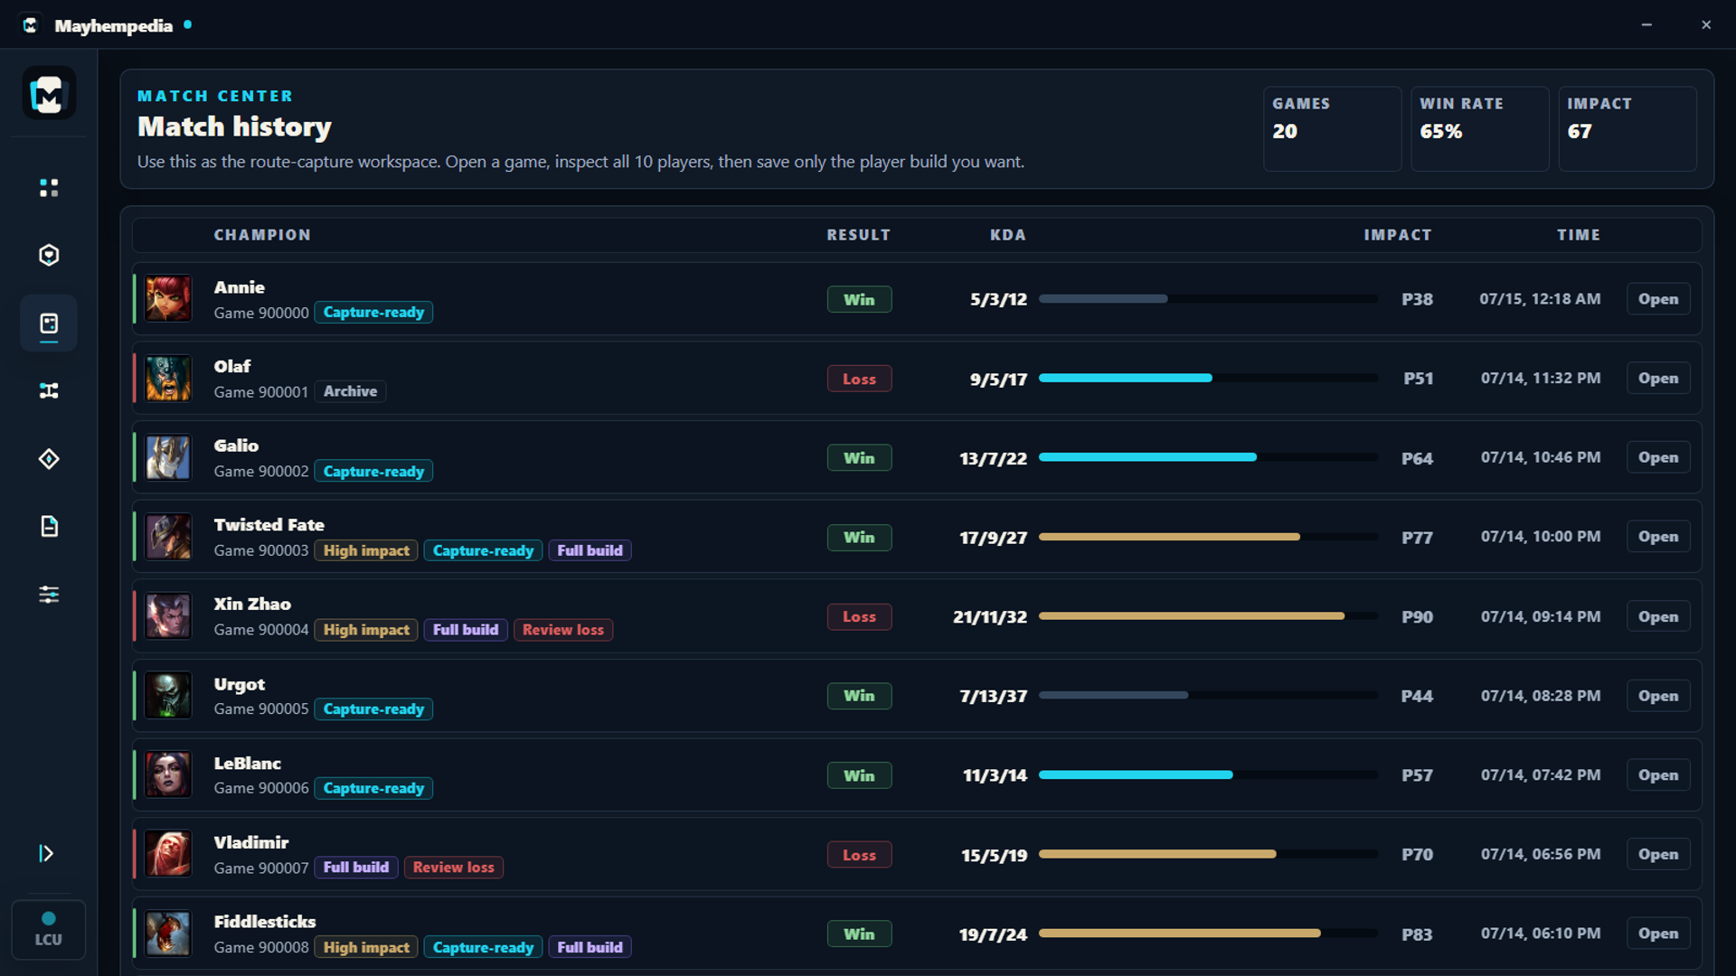Open the settings sliders sidebar icon
Screen dimensions: 1736x976
(49, 595)
